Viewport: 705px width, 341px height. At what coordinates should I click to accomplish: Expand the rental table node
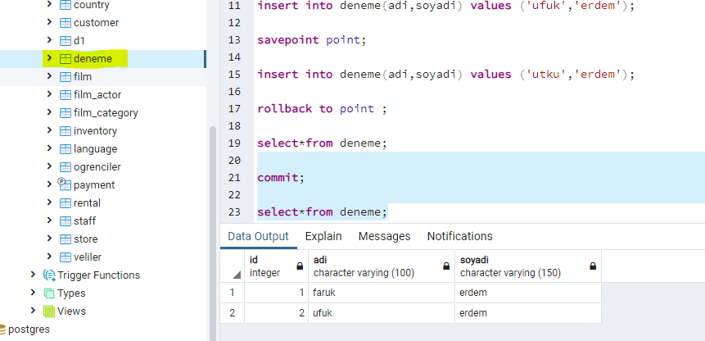[49, 202]
